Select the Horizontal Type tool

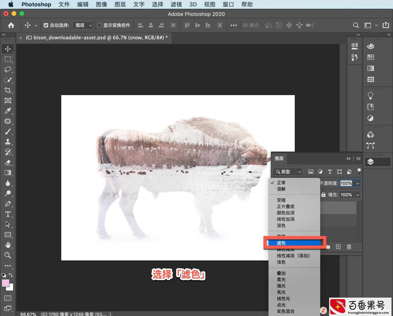pyautogui.click(x=8, y=214)
